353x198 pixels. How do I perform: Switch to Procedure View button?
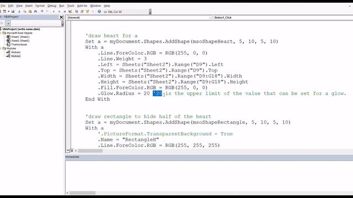pos(68,151)
